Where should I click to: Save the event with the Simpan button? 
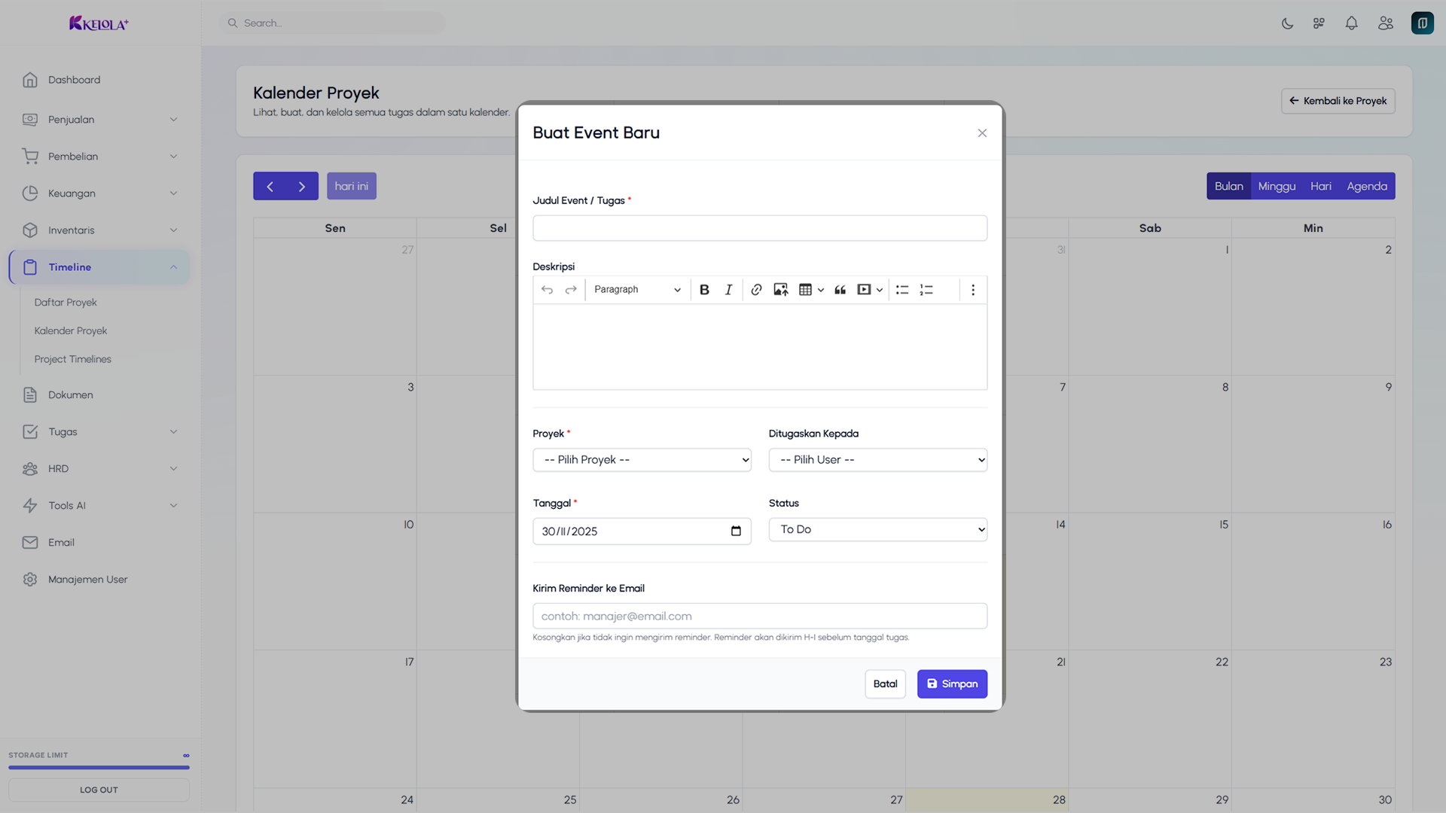tap(952, 684)
